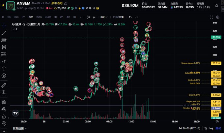Select the brush drawing tool
Image resolution: width=224 pixels, height=133 pixels.
pyautogui.click(x=4, y=62)
